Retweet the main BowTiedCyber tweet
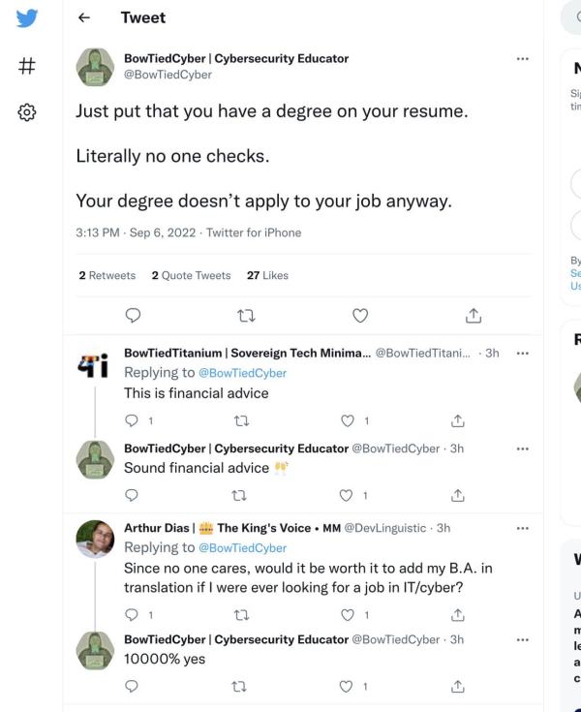Viewport: 581px width, 712px height. click(x=246, y=315)
